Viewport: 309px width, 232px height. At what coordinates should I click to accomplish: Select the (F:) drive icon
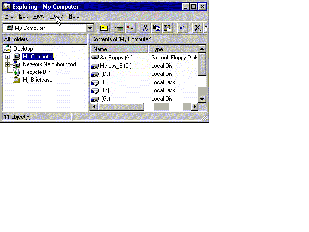tap(95, 91)
